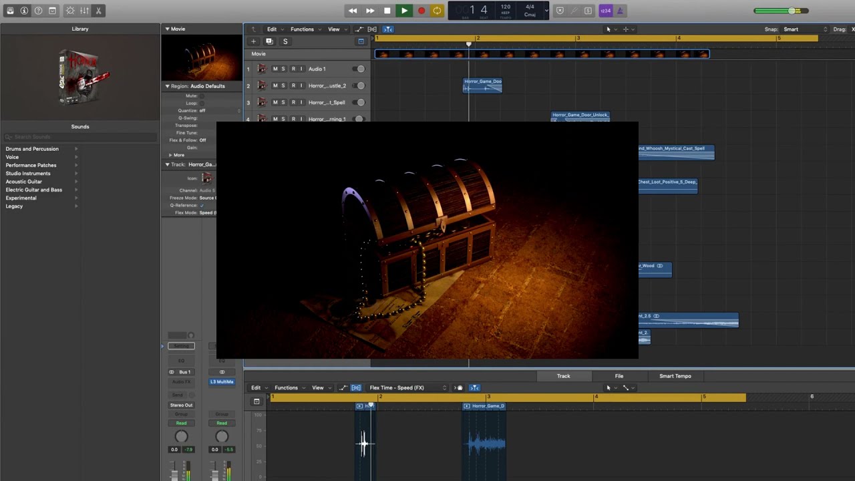Select the Horror_Game_Door_Unlock region
This screenshot has height=481, width=855.
pos(580,116)
